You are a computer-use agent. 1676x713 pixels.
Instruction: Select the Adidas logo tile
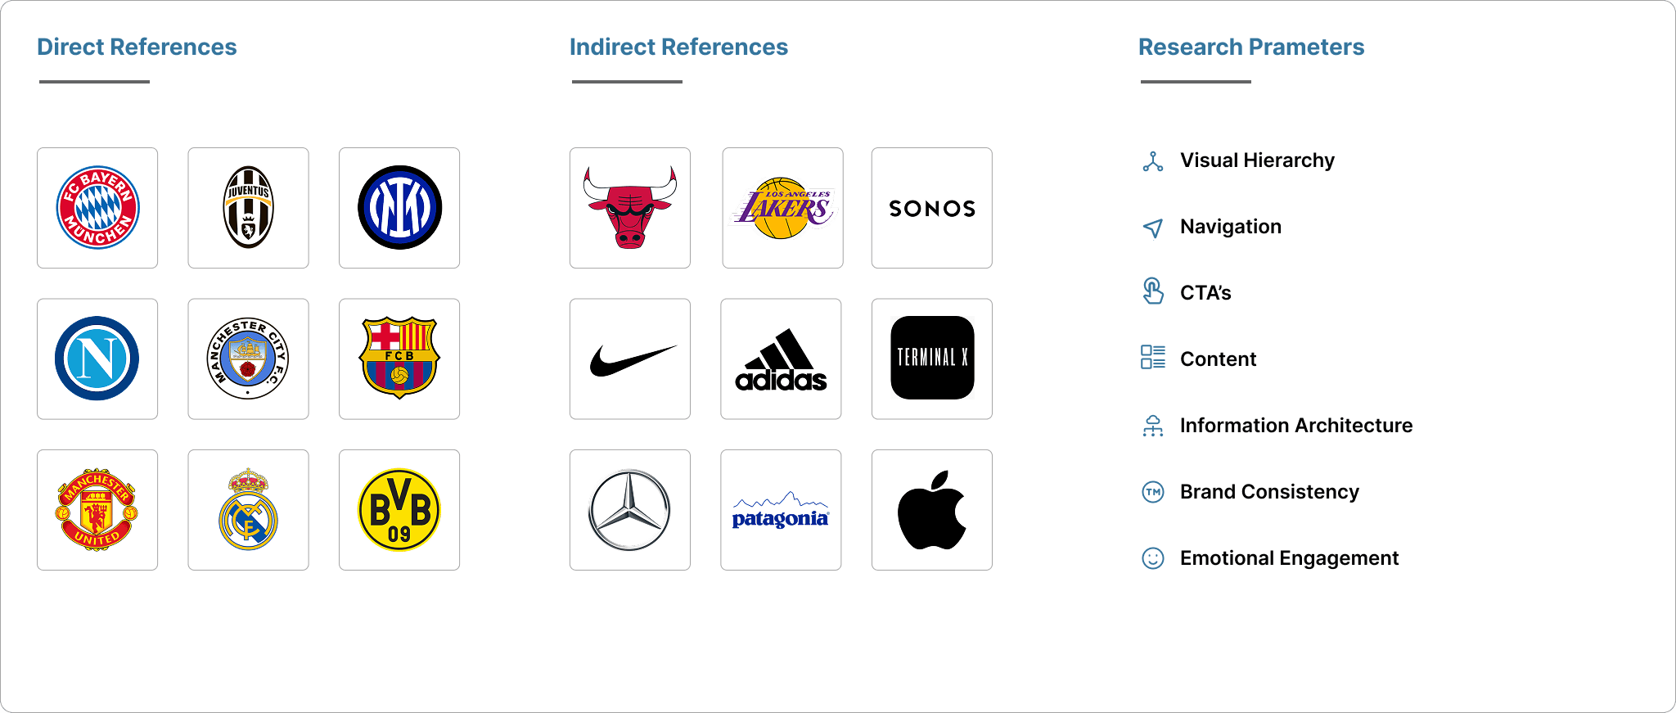point(781,359)
